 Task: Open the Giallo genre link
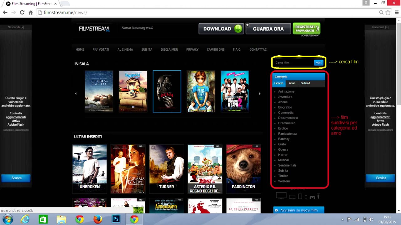pyautogui.click(x=282, y=144)
